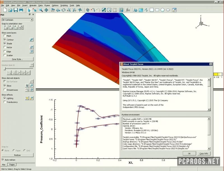Save layout with the floppy disk icon
Screen dimensions: 224x171
pos(16,10)
